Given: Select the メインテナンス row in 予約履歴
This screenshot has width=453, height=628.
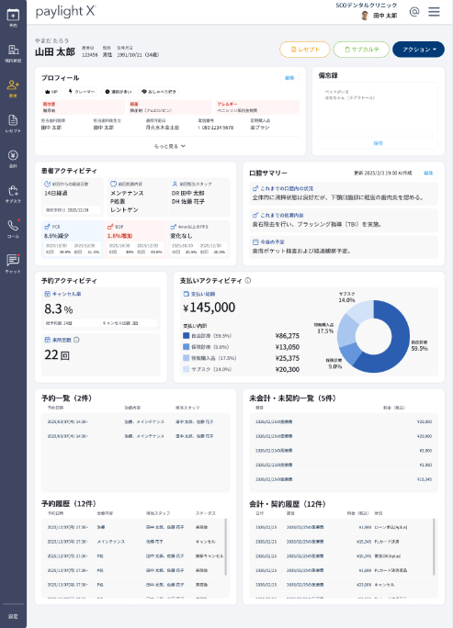Looking at the screenshot, I should click(x=133, y=542).
